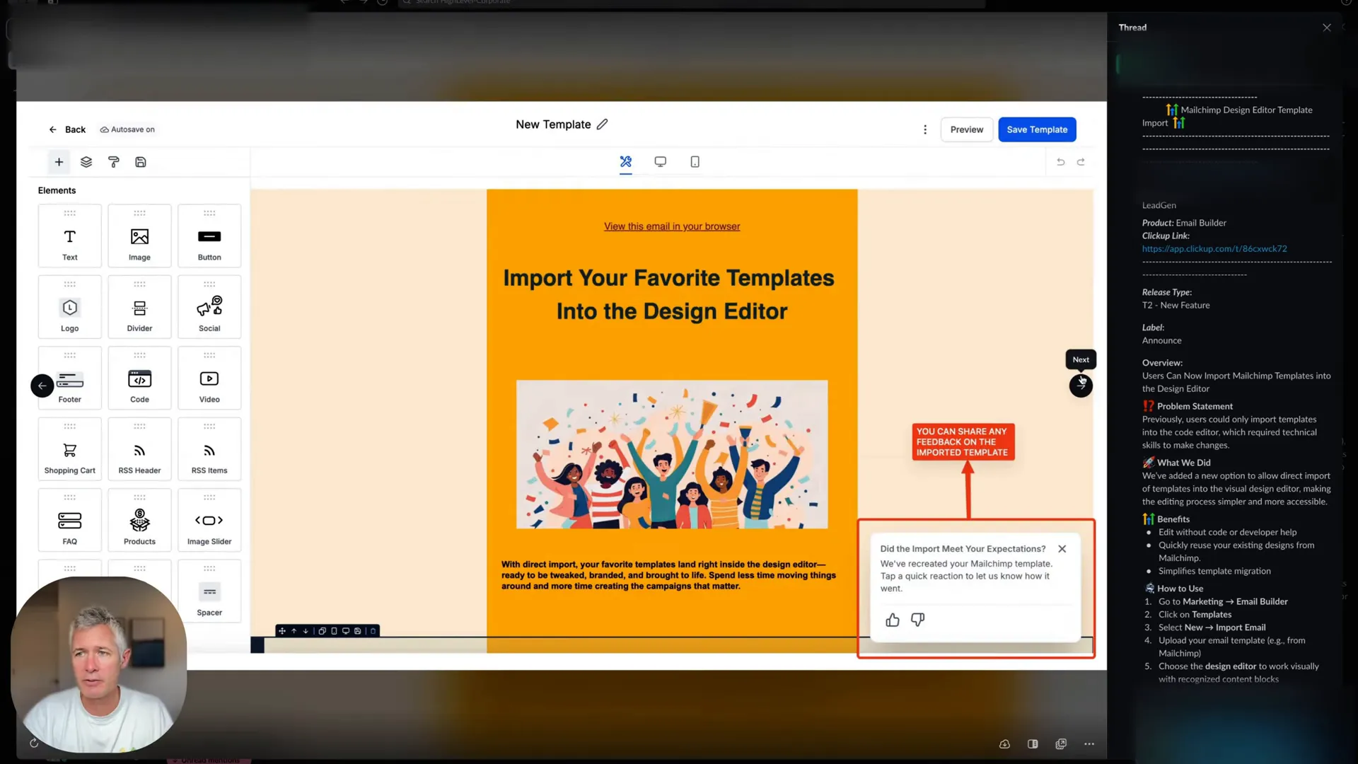
Task: Click the undo arrow
Action: (x=1060, y=162)
